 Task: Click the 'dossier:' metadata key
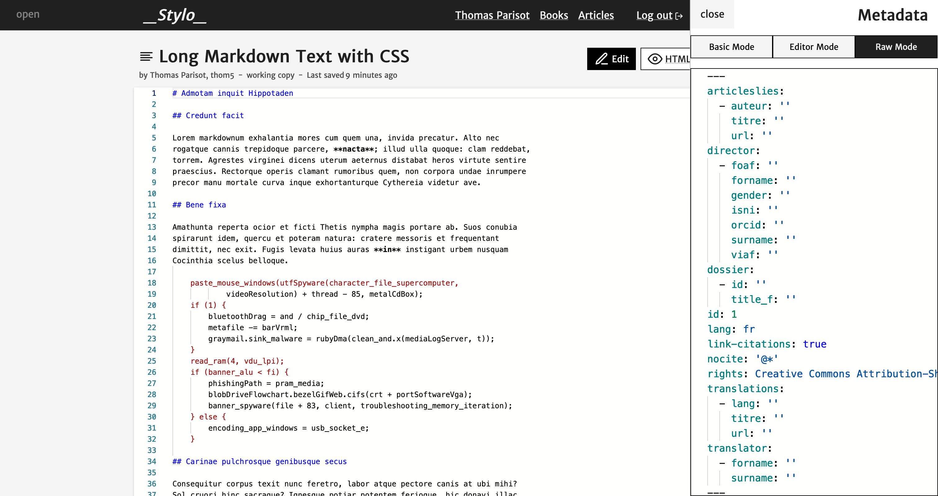(730, 270)
